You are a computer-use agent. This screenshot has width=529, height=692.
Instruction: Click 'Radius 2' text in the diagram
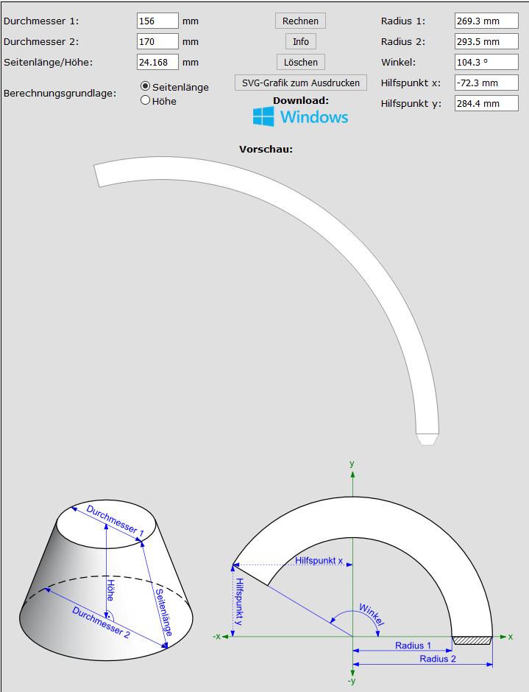437,659
